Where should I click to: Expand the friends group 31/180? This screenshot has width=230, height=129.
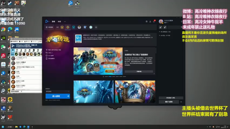tap(165, 35)
